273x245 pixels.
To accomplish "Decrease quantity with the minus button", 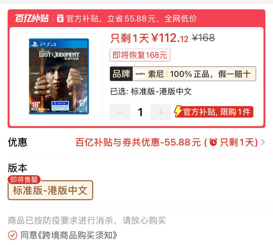I will 120,112.
